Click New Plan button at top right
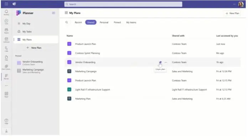The image size is (248, 140). click(232, 13)
